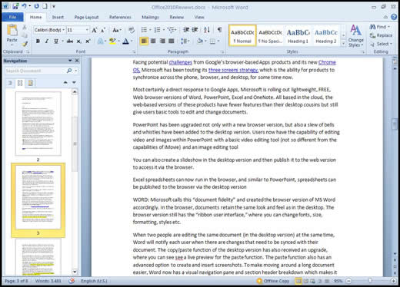The image size is (400, 287).
Task: Click the Redo/Repeat icon
Action: (x=37, y=6)
